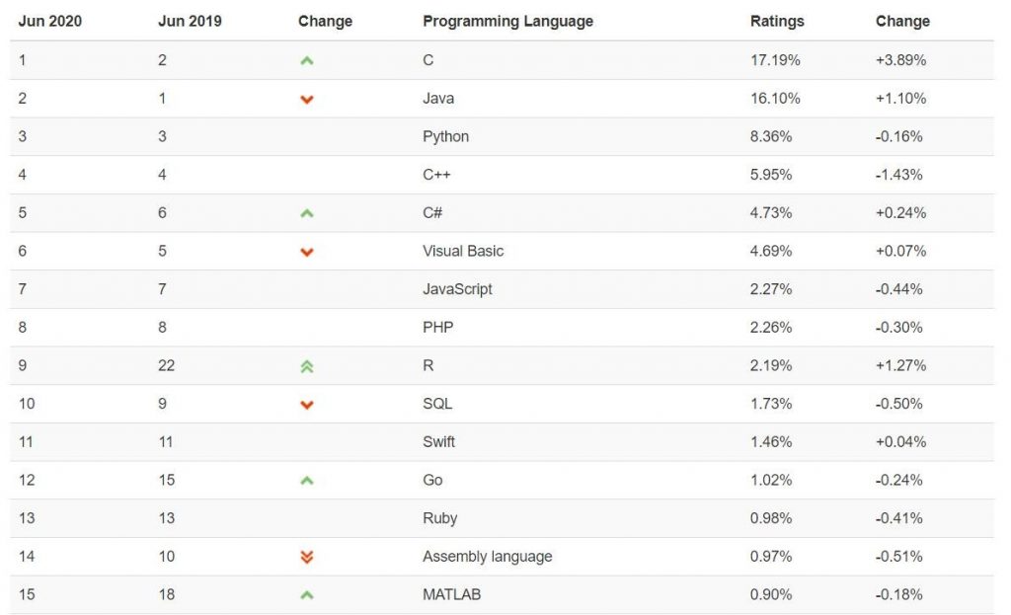Click the Swift language name
The image size is (1011, 615).
(438, 441)
